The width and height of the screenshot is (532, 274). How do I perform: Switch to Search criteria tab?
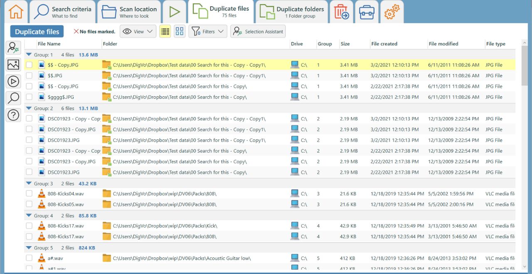point(62,12)
